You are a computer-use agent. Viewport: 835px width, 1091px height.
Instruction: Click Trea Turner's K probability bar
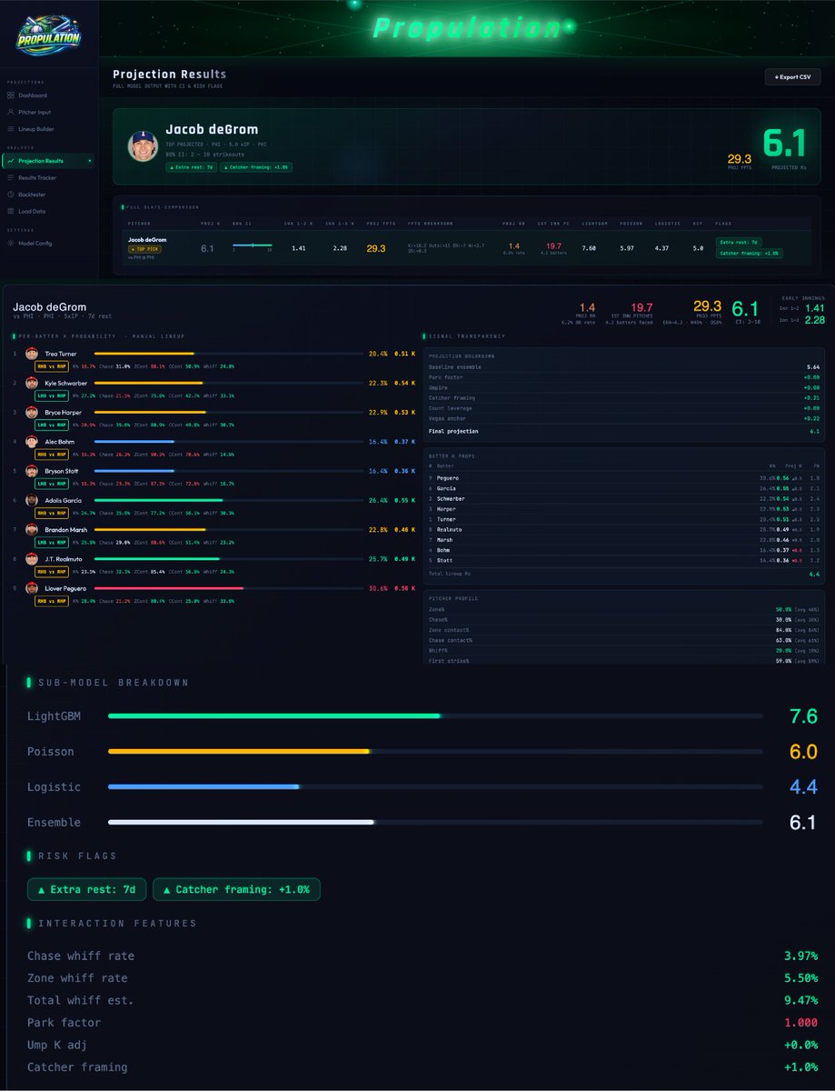[227, 354]
